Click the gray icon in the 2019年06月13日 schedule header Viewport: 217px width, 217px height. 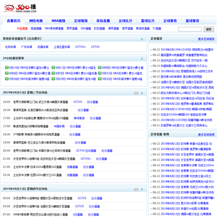(x=136, y=189)
